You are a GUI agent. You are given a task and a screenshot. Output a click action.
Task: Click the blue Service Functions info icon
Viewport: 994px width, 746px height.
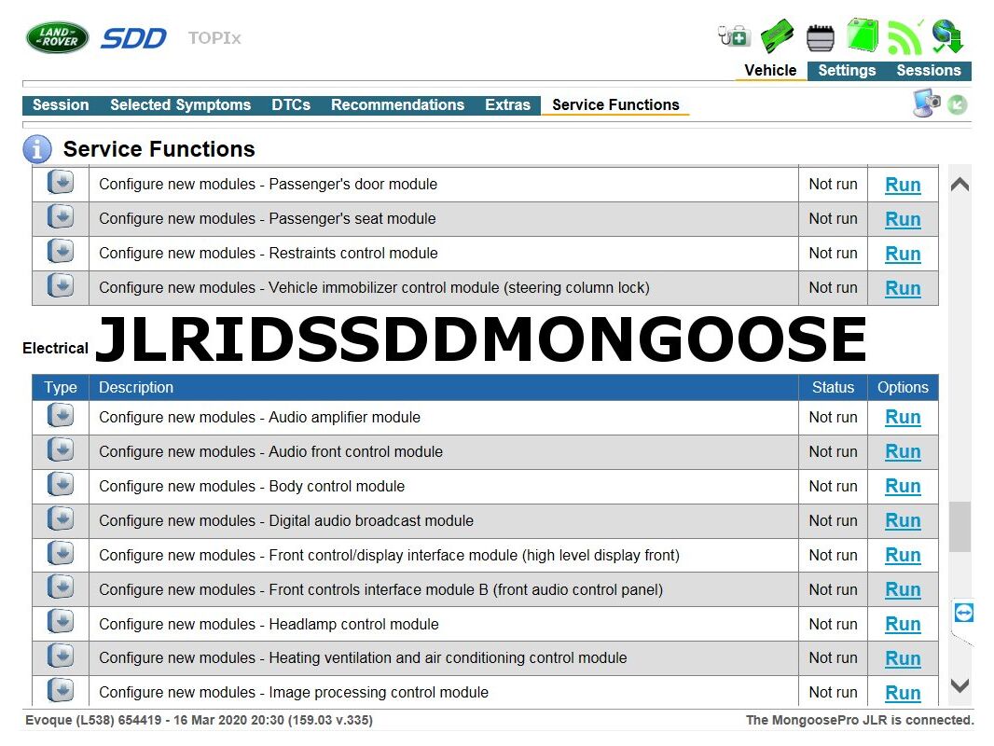point(36,149)
